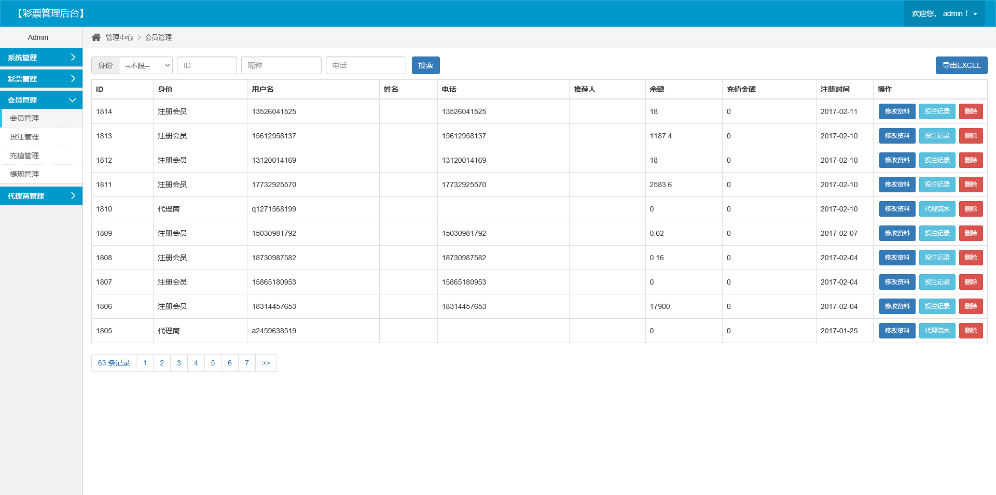Image resolution: width=996 pixels, height=495 pixels.
Task: Open the 身份 filter dropdown
Action: click(x=146, y=65)
